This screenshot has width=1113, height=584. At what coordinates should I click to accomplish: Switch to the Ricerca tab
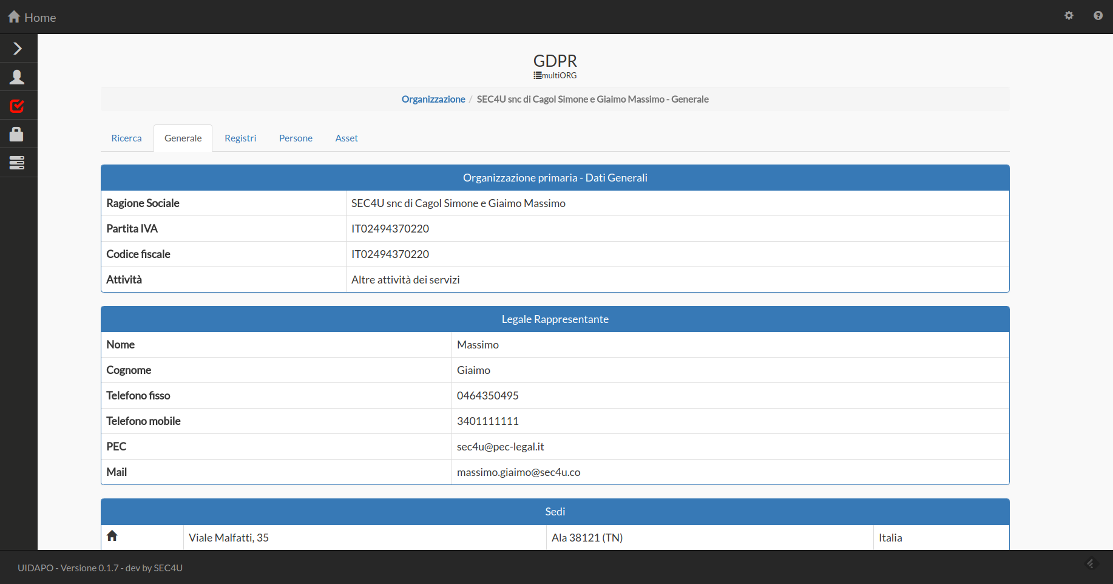126,138
